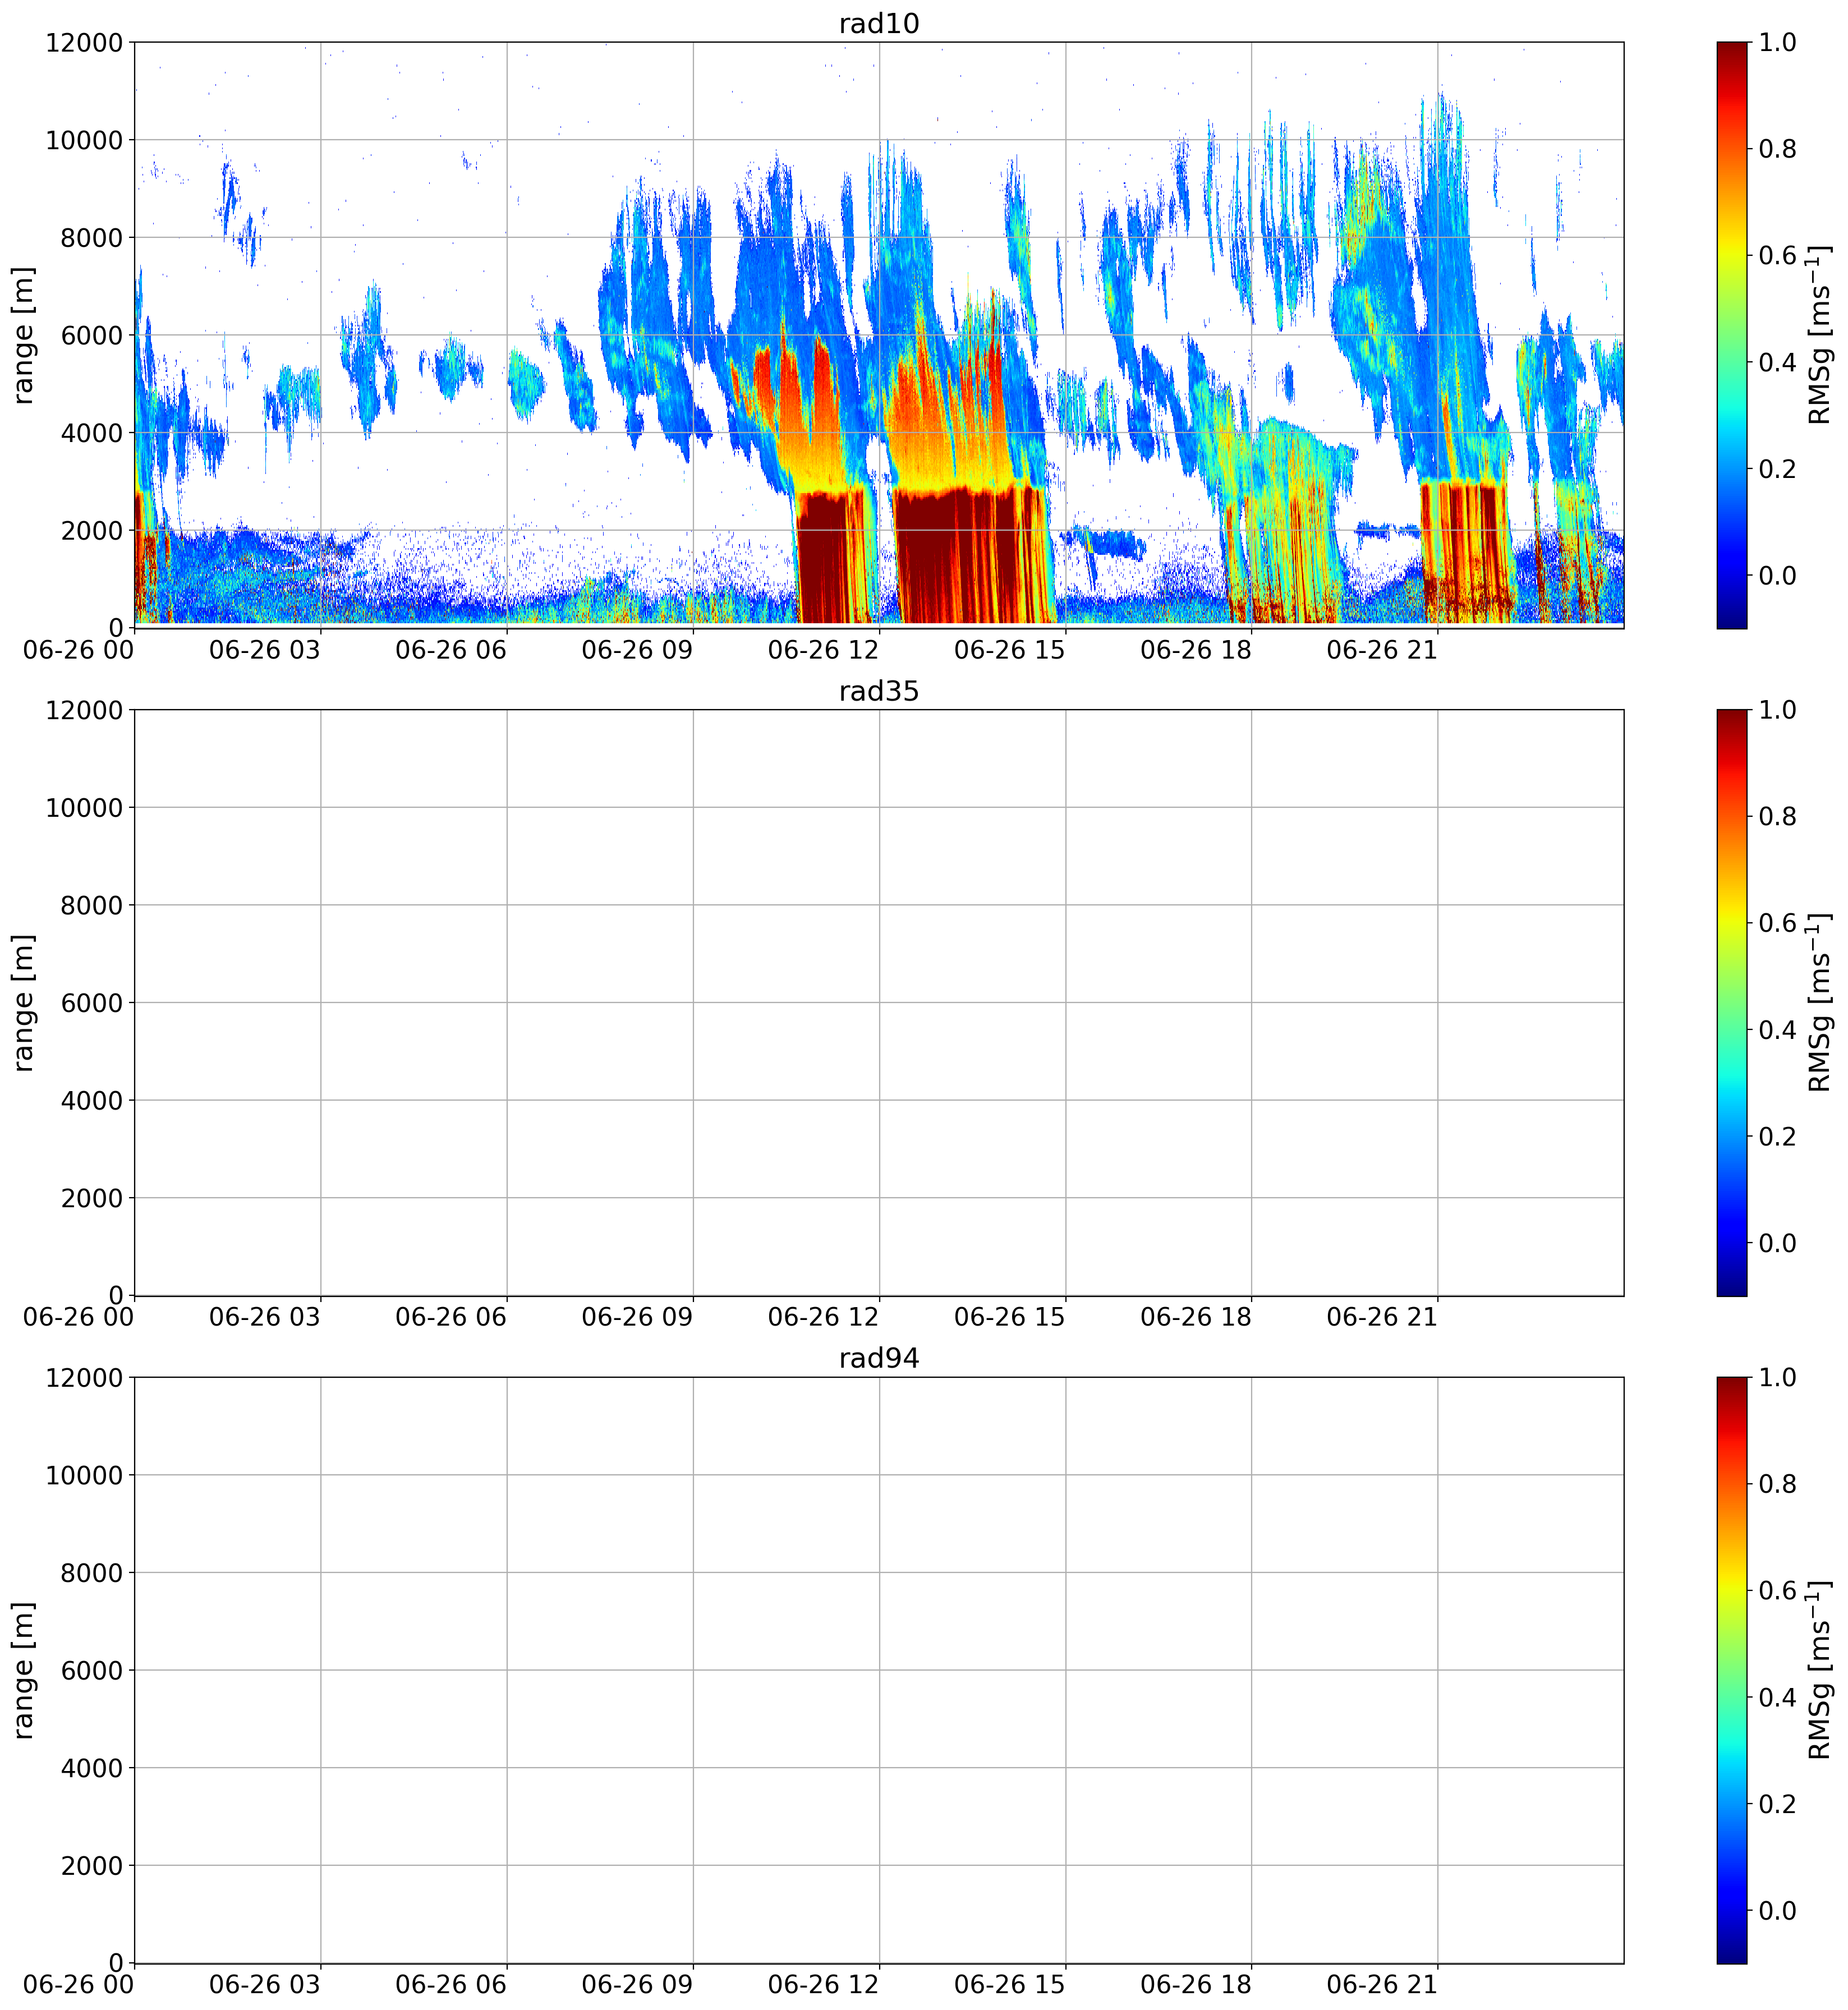Screen dimensions: 1848x2010
Task: Click the RMSg label beside rad94 colorbar
Action: 1820,1670
